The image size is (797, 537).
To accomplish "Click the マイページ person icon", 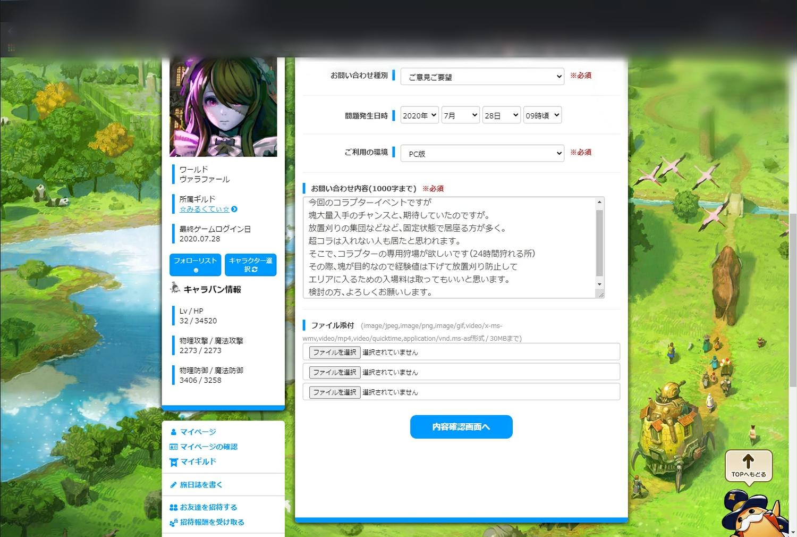I will click(x=173, y=432).
